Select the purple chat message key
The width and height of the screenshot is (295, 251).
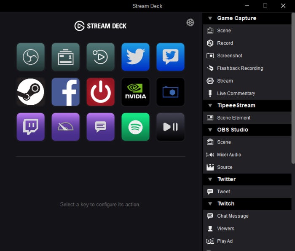[100, 127]
